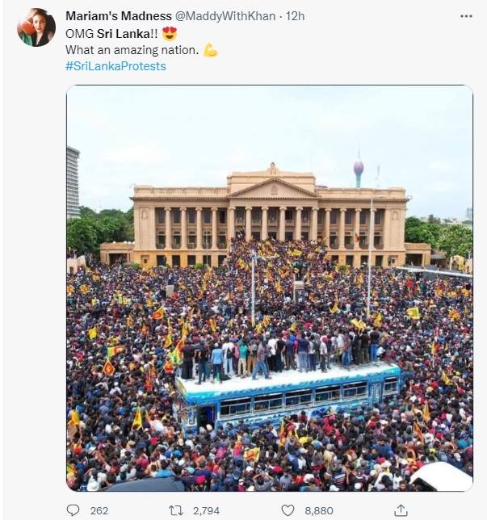This screenshot has height=520, width=487.
Task: Open the Mariam's Madness display name
Action: click(x=119, y=16)
